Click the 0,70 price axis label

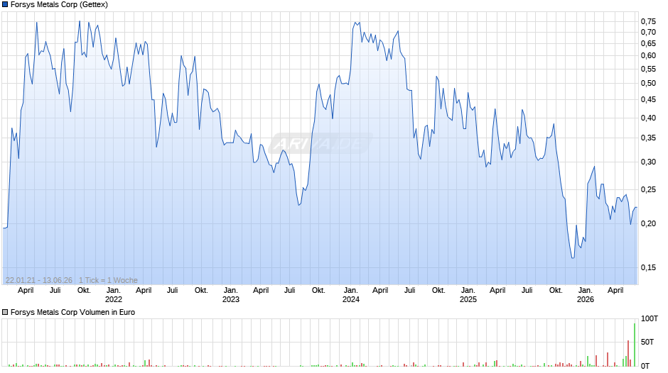point(648,33)
